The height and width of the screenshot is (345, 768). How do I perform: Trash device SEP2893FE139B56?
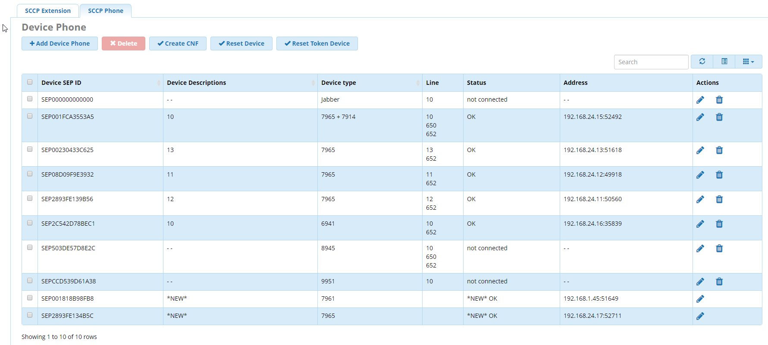(x=719, y=199)
